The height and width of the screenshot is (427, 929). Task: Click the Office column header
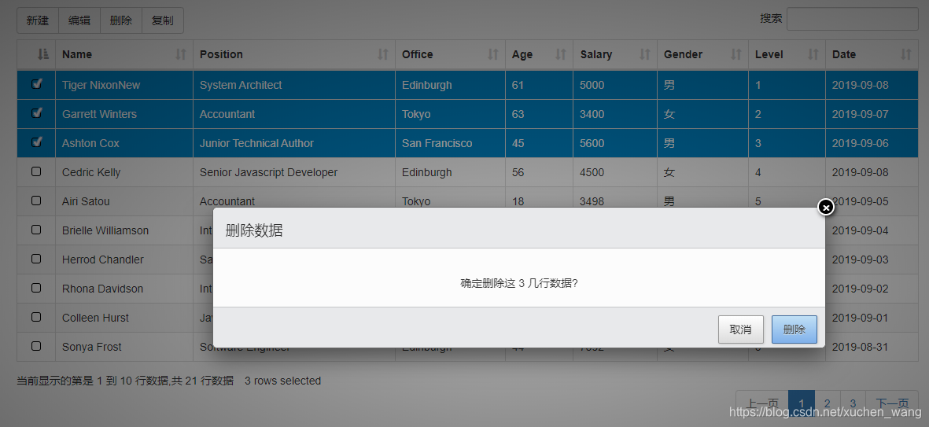[450, 54]
